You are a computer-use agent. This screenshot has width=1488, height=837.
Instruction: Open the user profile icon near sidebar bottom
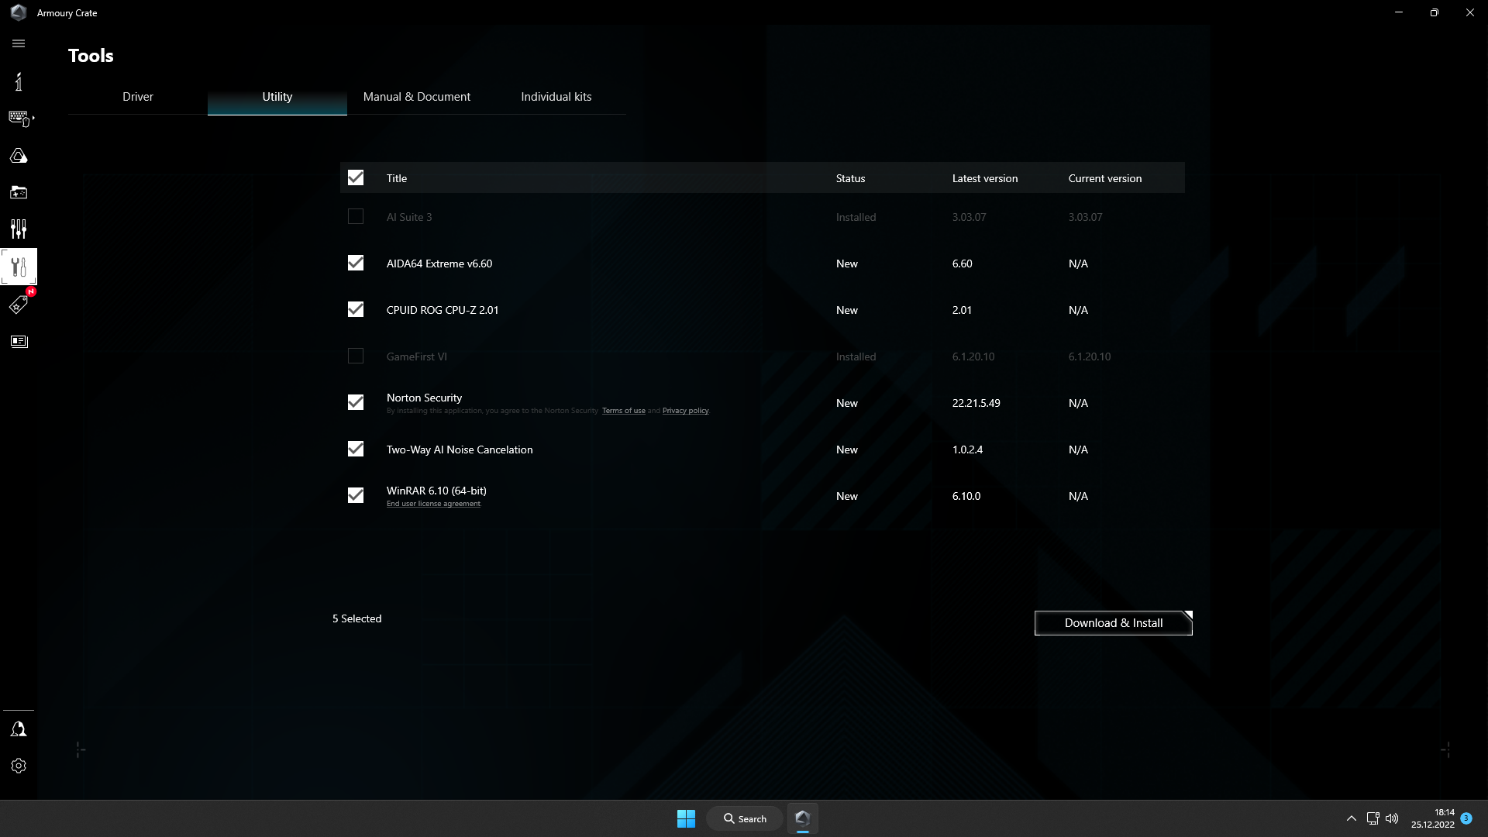(x=19, y=728)
